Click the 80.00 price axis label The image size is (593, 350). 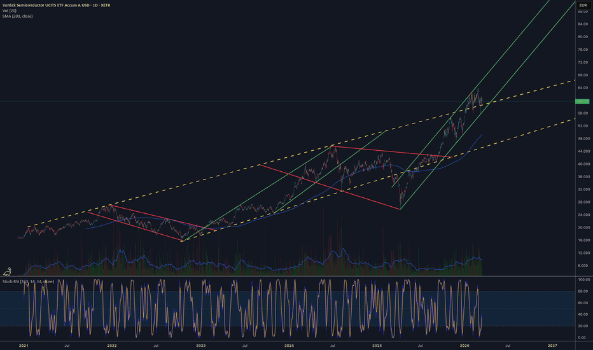point(582,37)
